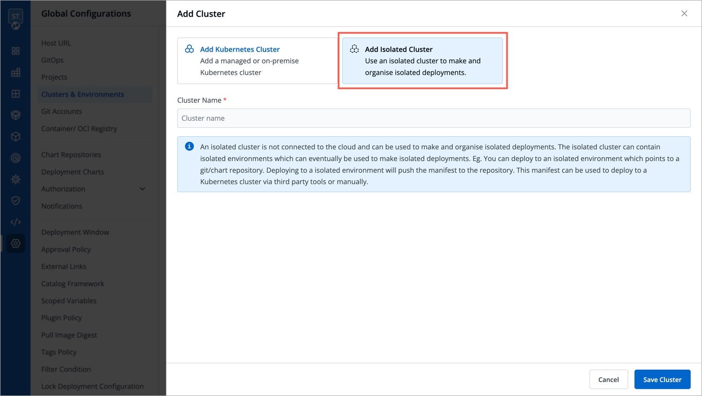The height and width of the screenshot is (396, 702).
Task: Open the application groups building icon
Action: (x=16, y=72)
